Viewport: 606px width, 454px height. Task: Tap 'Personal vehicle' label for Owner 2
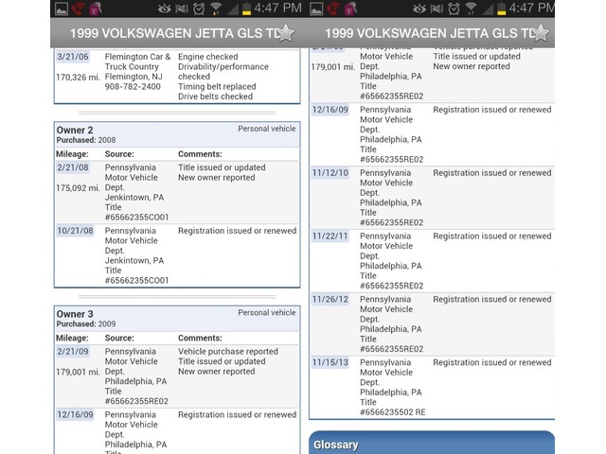[267, 129]
